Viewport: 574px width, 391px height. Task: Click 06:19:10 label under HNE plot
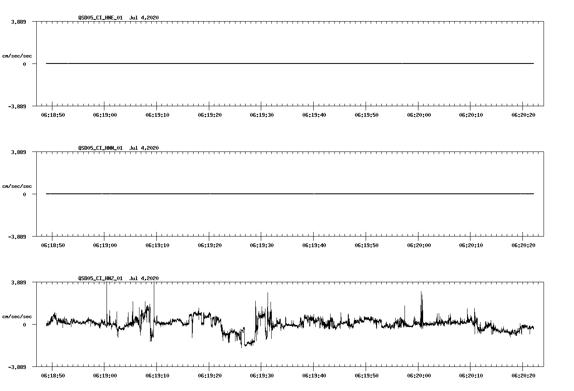coord(157,115)
